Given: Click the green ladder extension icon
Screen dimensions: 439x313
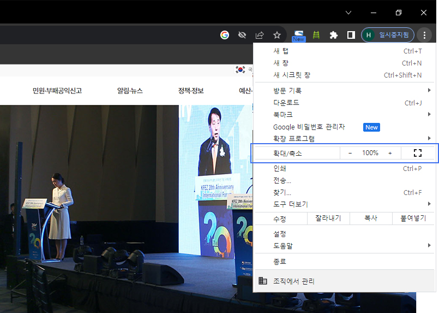Looking at the screenshot, I should [316, 35].
